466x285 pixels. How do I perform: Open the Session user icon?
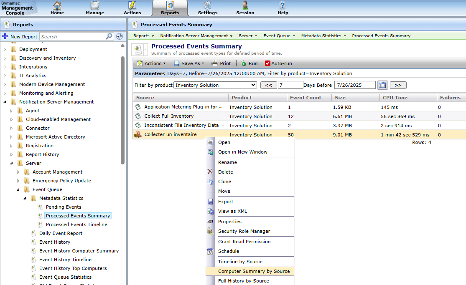click(x=245, y=5)
